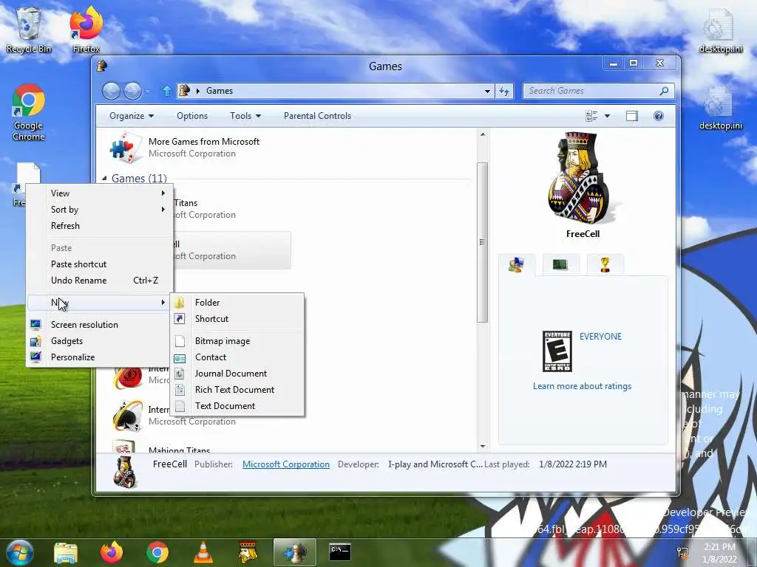Open the Tools dropdown menu
The image size is (757, 567).
click(x=245, y=116)
